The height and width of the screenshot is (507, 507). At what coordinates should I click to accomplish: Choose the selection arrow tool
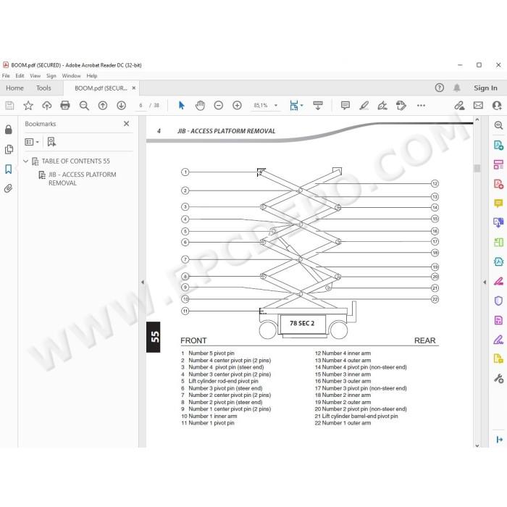[181, 106]
